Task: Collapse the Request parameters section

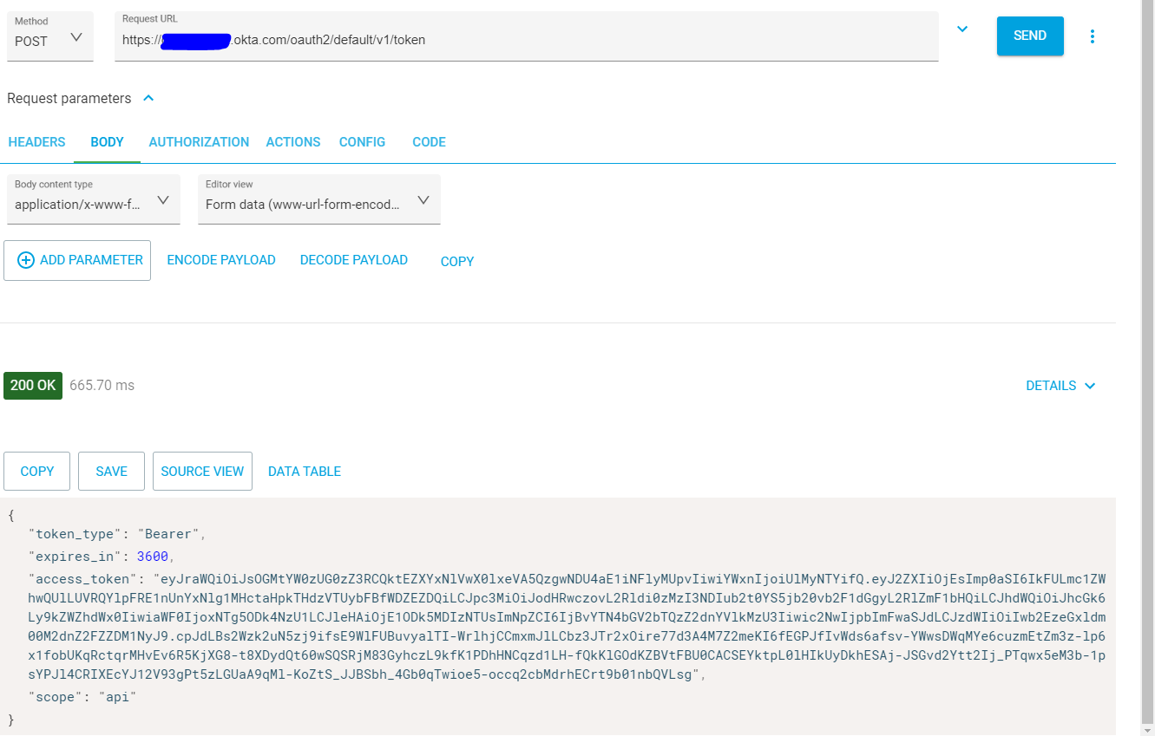Action: click(x=148, y=99)
